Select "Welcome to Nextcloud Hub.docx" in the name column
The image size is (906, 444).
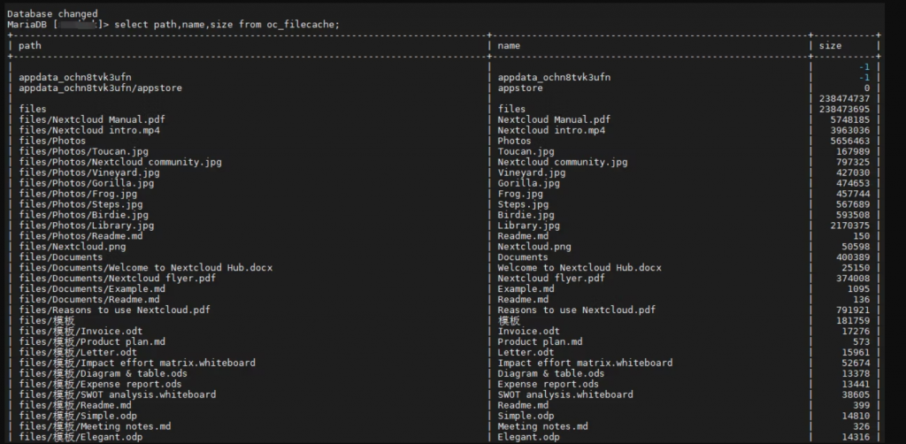(x=580, y=268)
